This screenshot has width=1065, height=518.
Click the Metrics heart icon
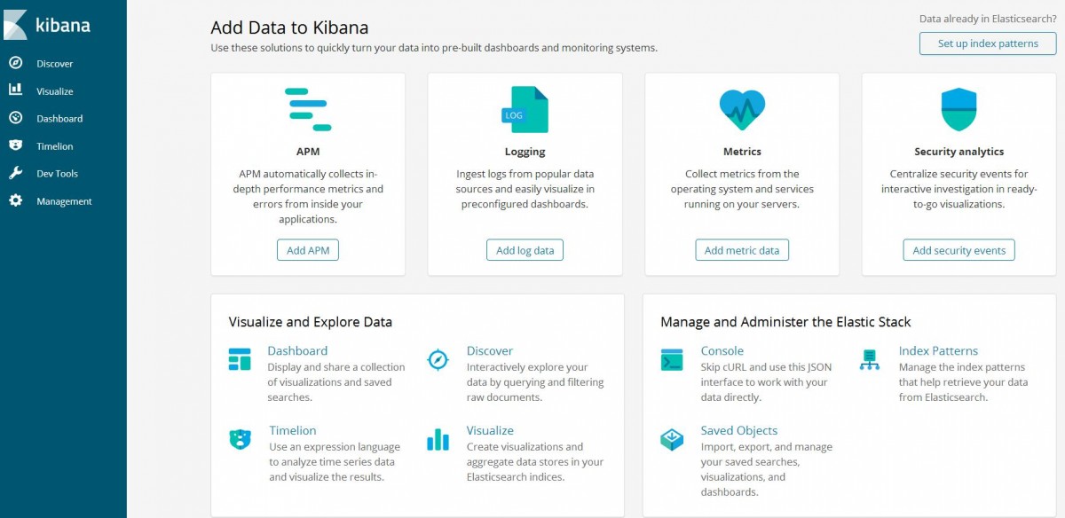click(742, 110)
